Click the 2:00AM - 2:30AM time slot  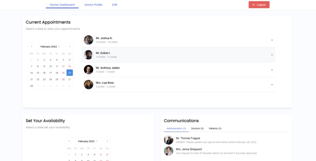105,87
